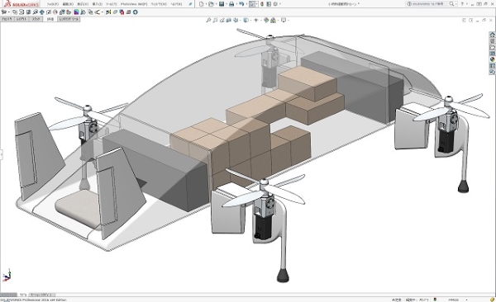Open the ヘルプ(H) menu
The image size is (496, 302).
pos(176,4)
